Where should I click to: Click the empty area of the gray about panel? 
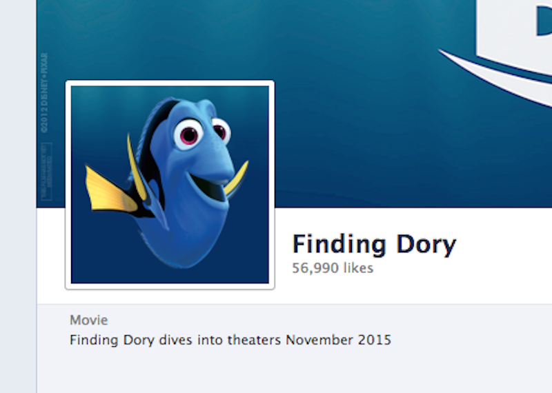295,371
